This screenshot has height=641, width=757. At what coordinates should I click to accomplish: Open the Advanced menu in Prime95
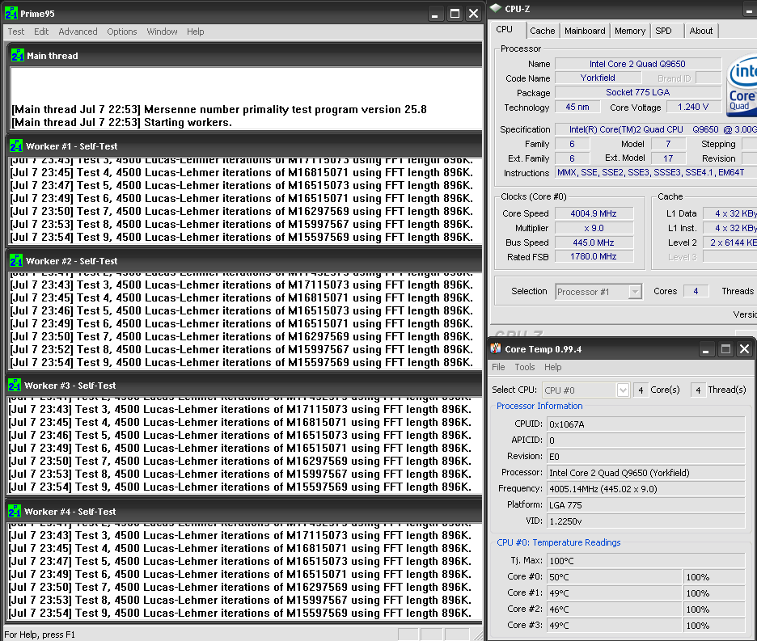pos(78,32)
